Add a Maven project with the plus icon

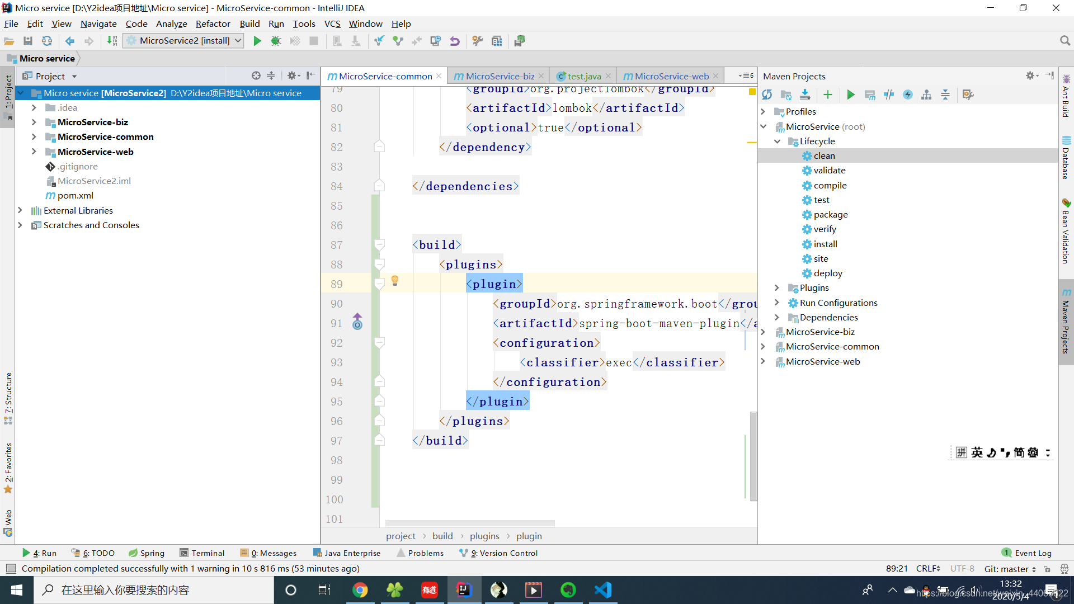828,95
